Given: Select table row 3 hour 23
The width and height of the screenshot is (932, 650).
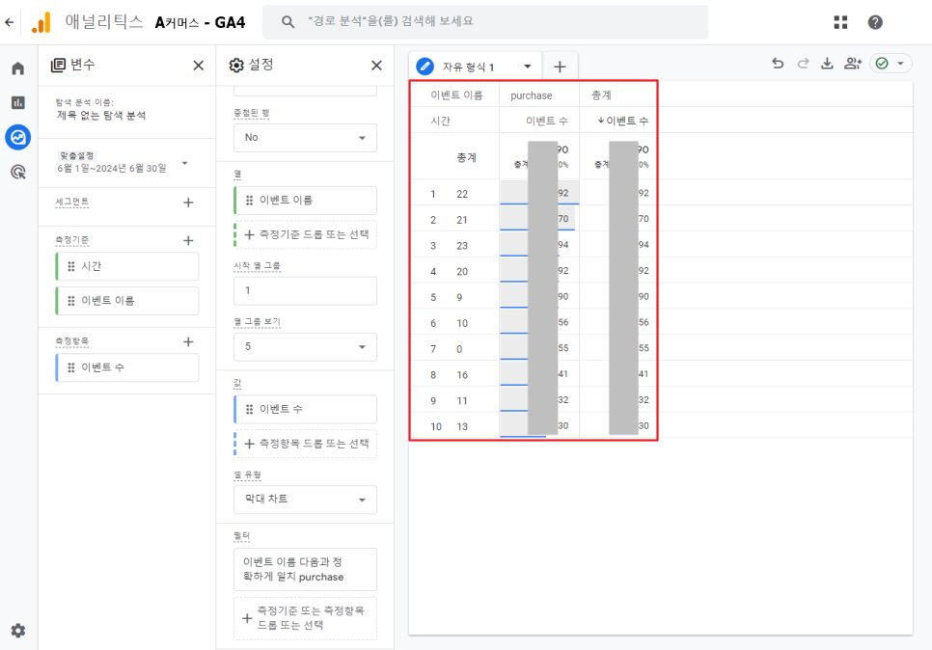Looking at the screenshot, I should pyautogui.click(x=534, y=245).
